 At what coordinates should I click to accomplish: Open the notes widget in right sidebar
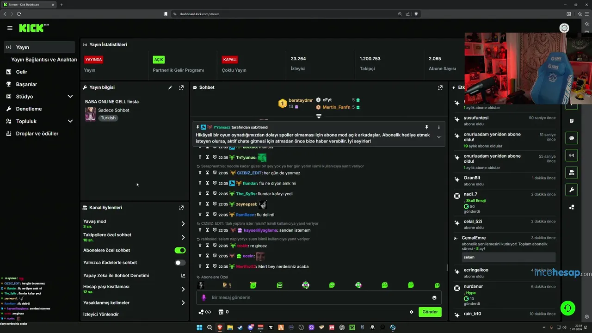[572, 121]
